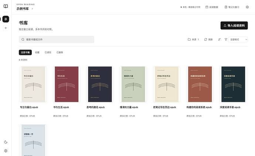Expand the 示例书库 breadcrumb chevron
Viewport: 255px width, 156px height.
pos(33,9)
